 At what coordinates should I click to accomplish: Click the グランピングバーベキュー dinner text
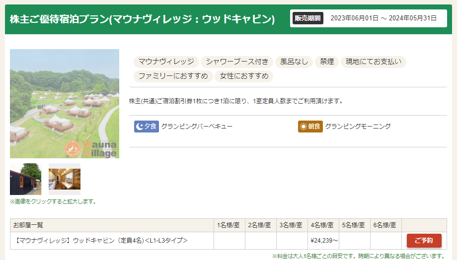click(x=197, y=127)
